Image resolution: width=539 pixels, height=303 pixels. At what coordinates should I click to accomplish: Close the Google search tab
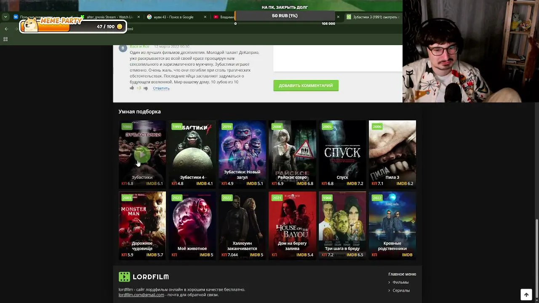[205, 17]
